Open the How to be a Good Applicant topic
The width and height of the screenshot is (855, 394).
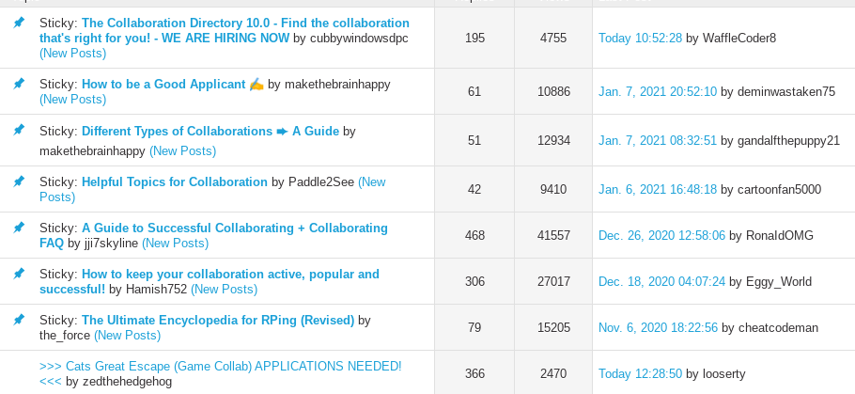tap(163, 84)
